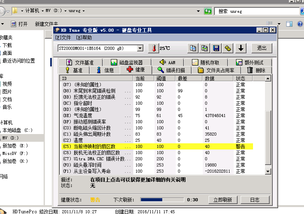Click the SMART list scroll up arrow
Viewport: 304px width, 214px height.
pos(268,78)
